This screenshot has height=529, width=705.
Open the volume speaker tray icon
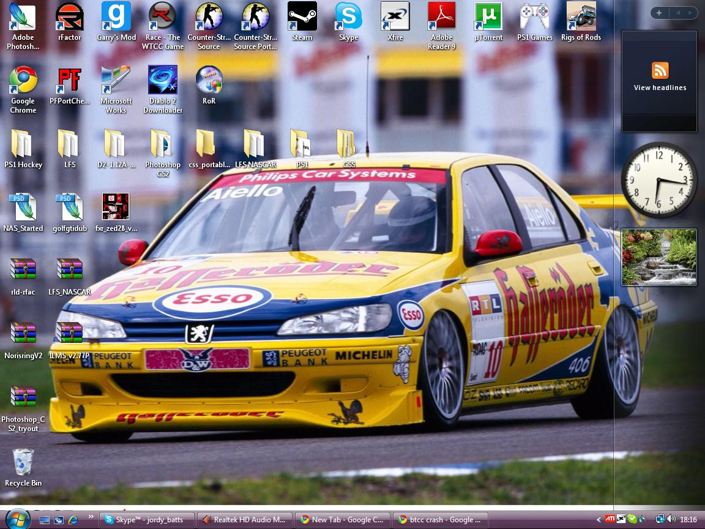pyautogui.click(x=671, y=519)
